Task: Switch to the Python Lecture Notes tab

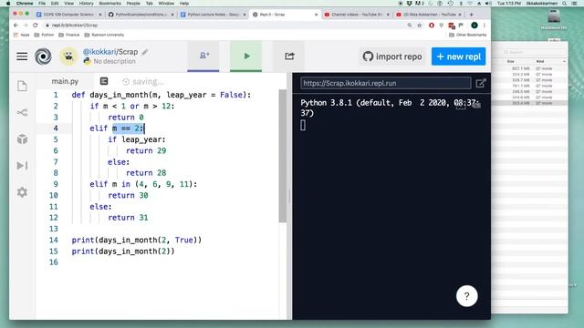Action: (213, 15)
